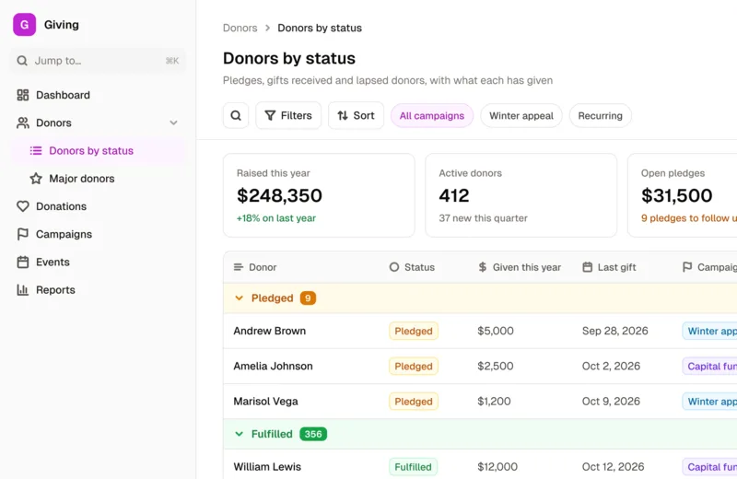Open the William Lewis donor row
The image size is (737, 479).
pos(480,465)
